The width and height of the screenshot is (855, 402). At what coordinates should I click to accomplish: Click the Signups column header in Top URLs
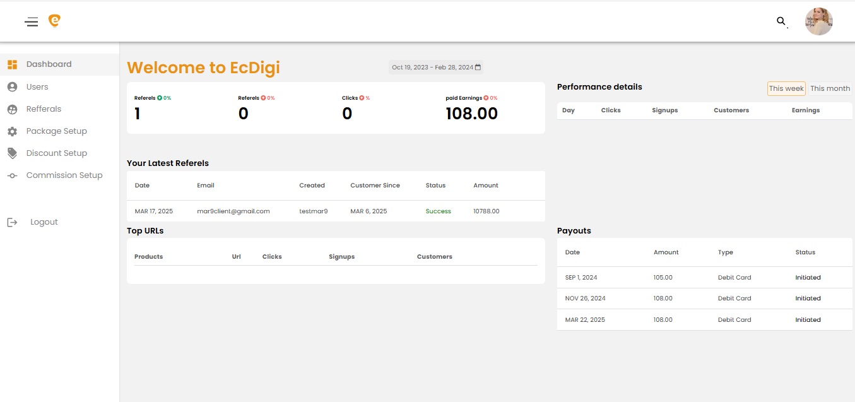342,257
